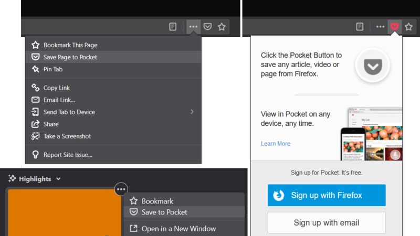Screen dimensions: 420x236
Task: Collapse the Highlights section chevron
Action: [x=58, y=179]
